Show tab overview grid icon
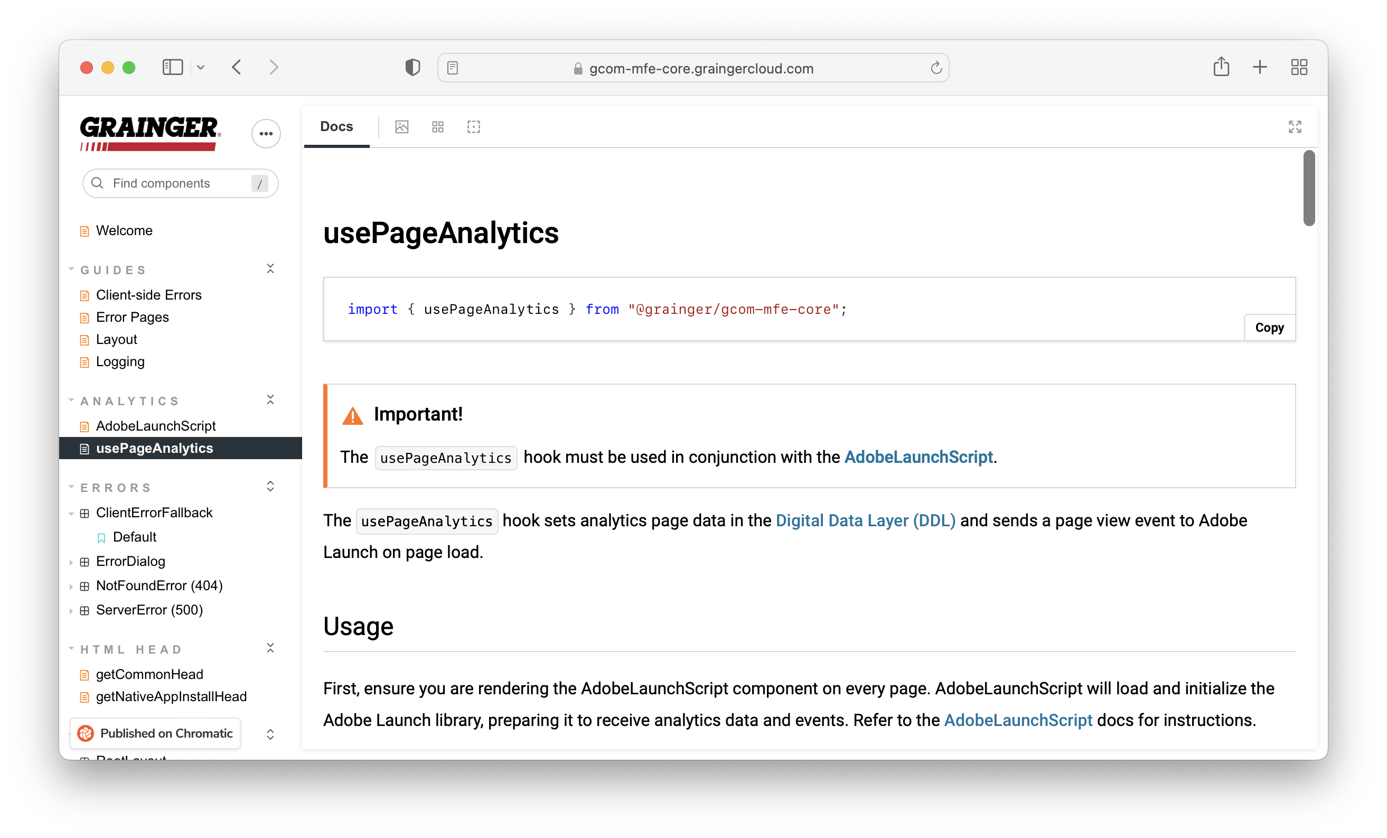The width and height of the screenshot is (1387, 838). pyautogui.click(x=1299, y=68)
